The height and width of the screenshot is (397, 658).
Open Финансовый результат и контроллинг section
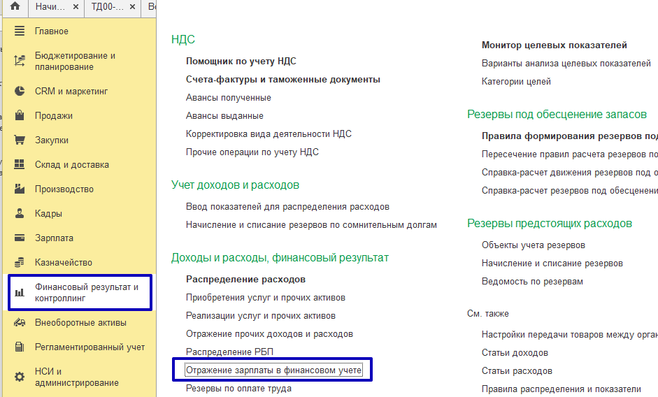(x=87, y=292)
